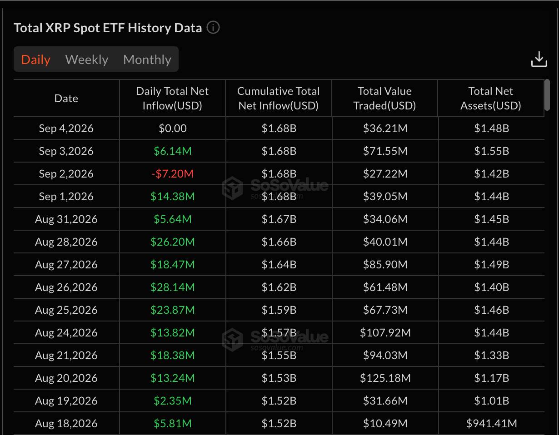Click the $26.20M inflow for Aug 28
The height and width of the screenshot is (435, 559).
click(x=172, y=242)
